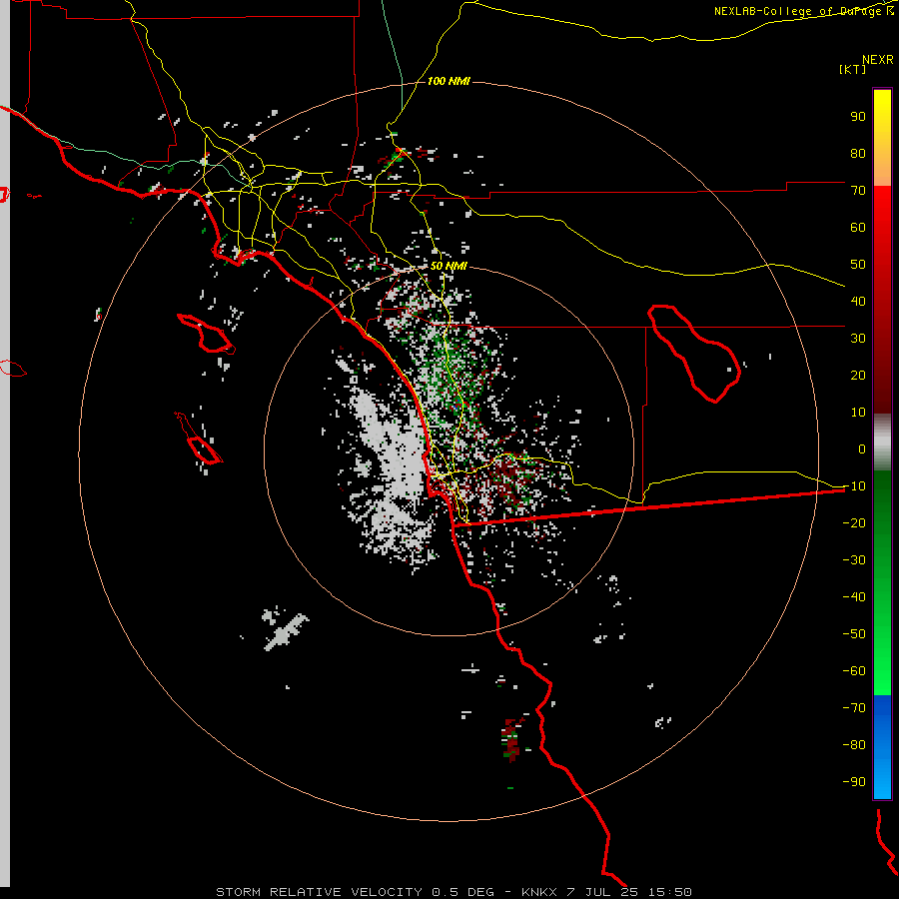The height and width of the screenshot is (899, 899).
Task: Click the bright green segment of the color bar
Action: 882,582
